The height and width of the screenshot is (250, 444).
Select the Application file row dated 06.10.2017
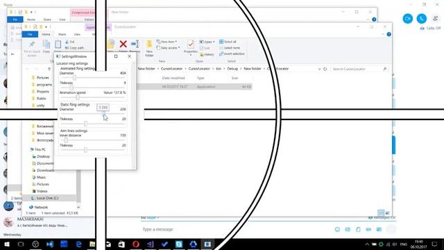194,87
